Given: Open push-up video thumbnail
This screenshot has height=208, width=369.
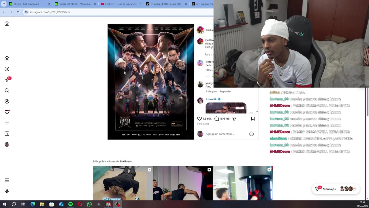Looking at the screenshot, I should pos(123,183).
